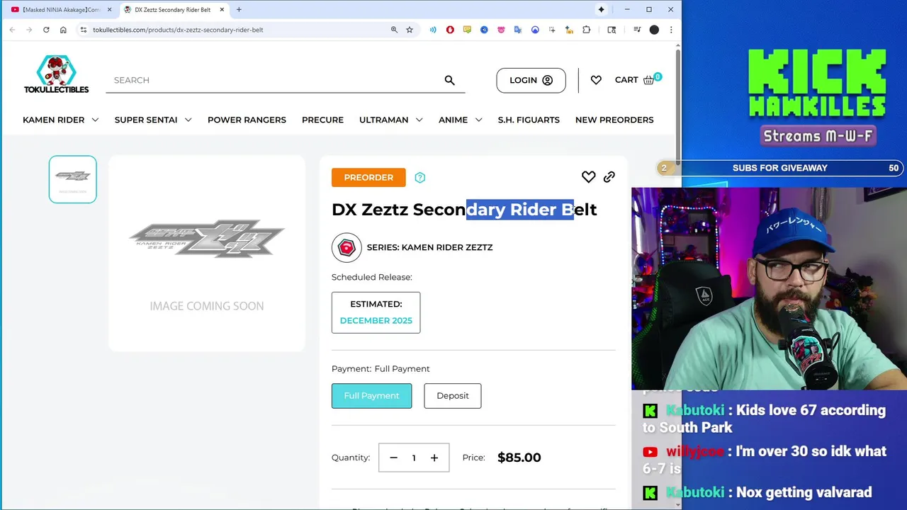The width and height of the screenshot is (907, 510).
Task: View site information icon in address bar
Action: (x=83, y=30)
